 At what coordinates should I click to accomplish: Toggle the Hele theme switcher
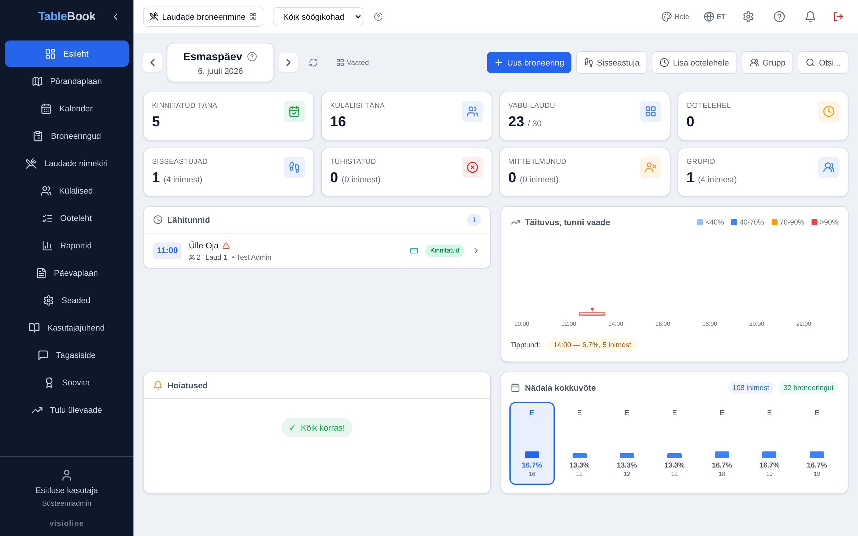coord(675,17)
